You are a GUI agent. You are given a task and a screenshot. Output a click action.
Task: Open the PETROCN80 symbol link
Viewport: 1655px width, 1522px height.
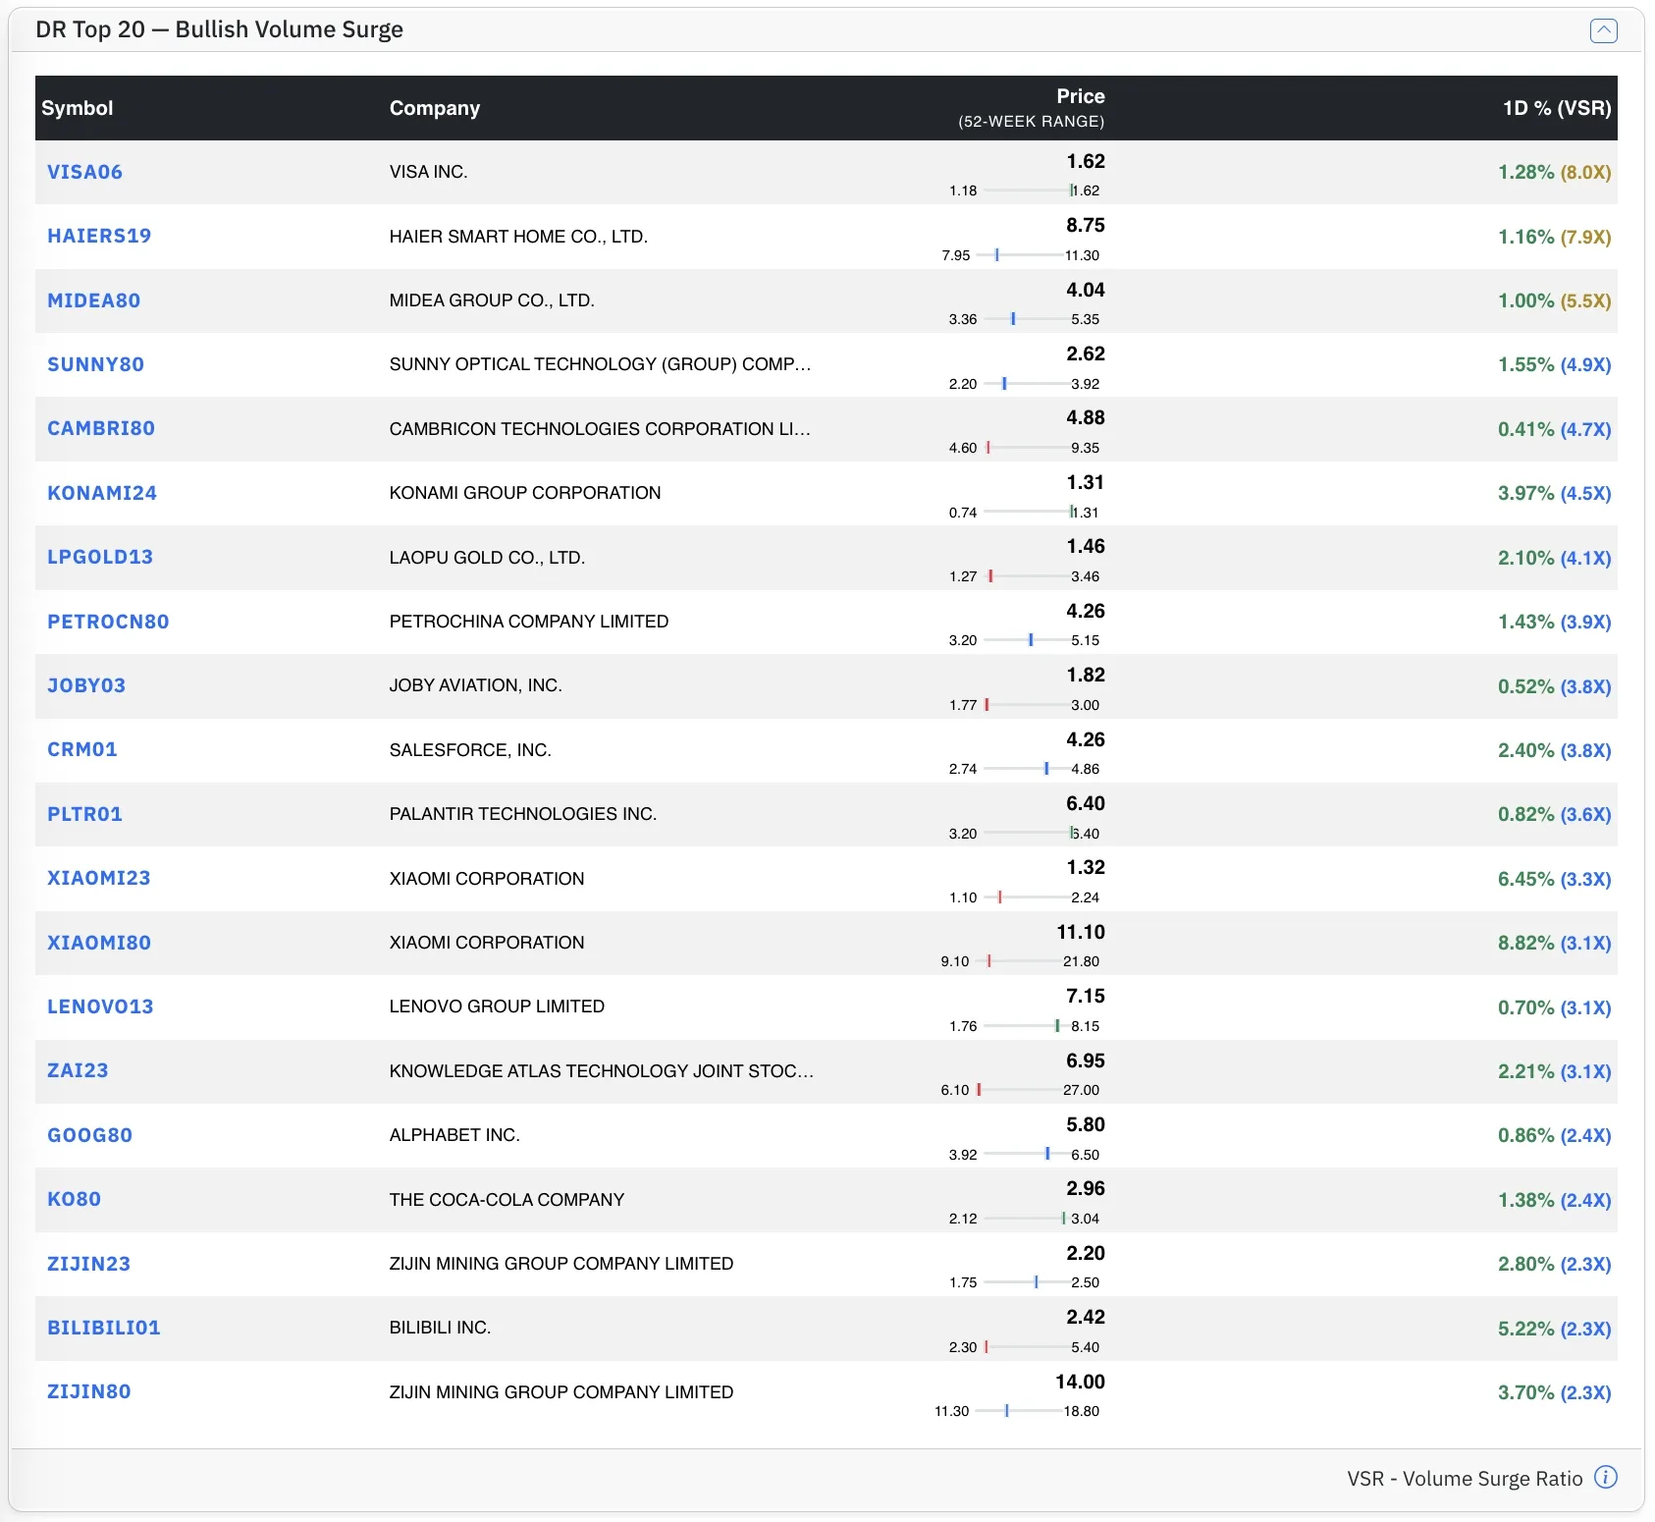(108, 622)
